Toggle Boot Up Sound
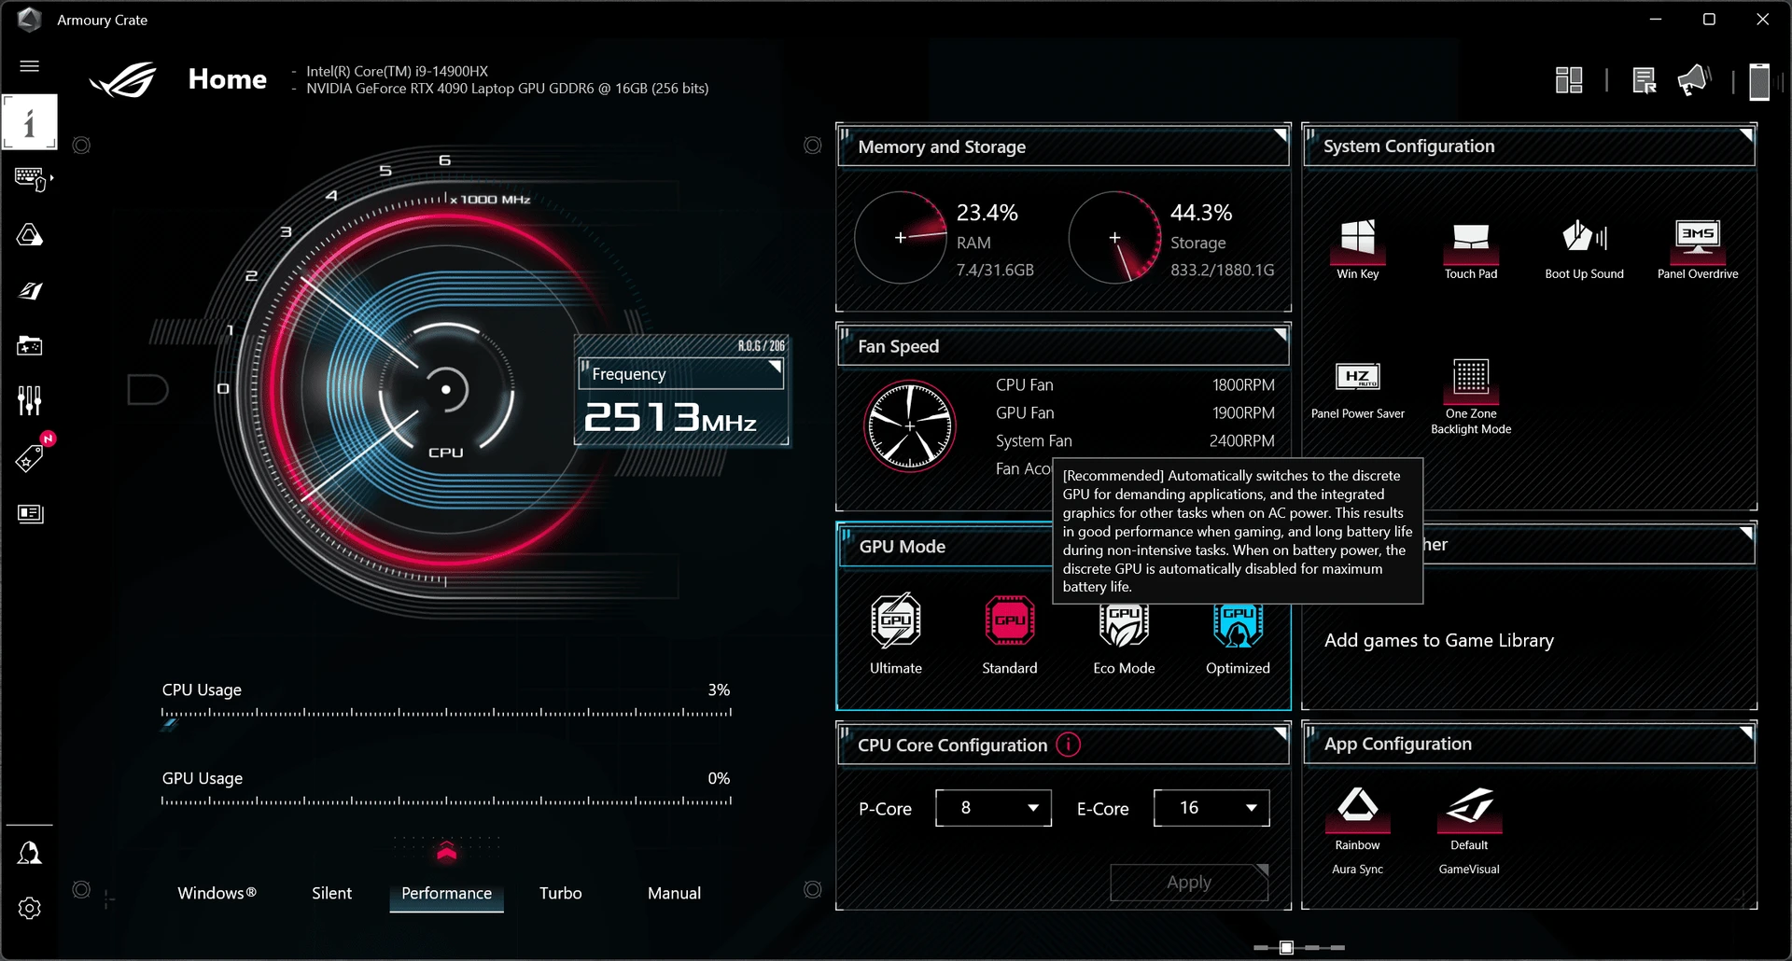The width and height of the screenshot is (1792, 961). coord(1584,248)
